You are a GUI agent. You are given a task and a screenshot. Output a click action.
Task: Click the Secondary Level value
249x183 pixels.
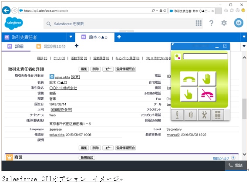coord(174,129)
